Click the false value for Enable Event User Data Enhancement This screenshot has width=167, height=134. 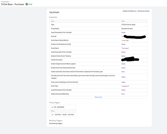coord(123,68)
